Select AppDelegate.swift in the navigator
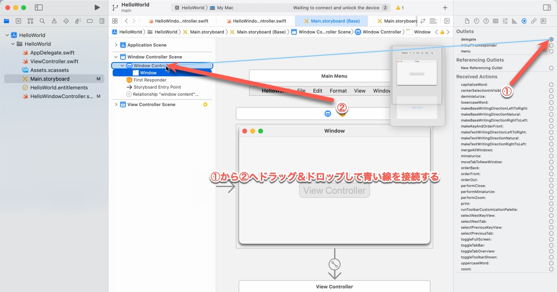 point(52,53)
